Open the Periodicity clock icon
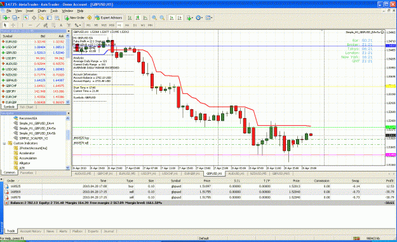 point(199,18)
